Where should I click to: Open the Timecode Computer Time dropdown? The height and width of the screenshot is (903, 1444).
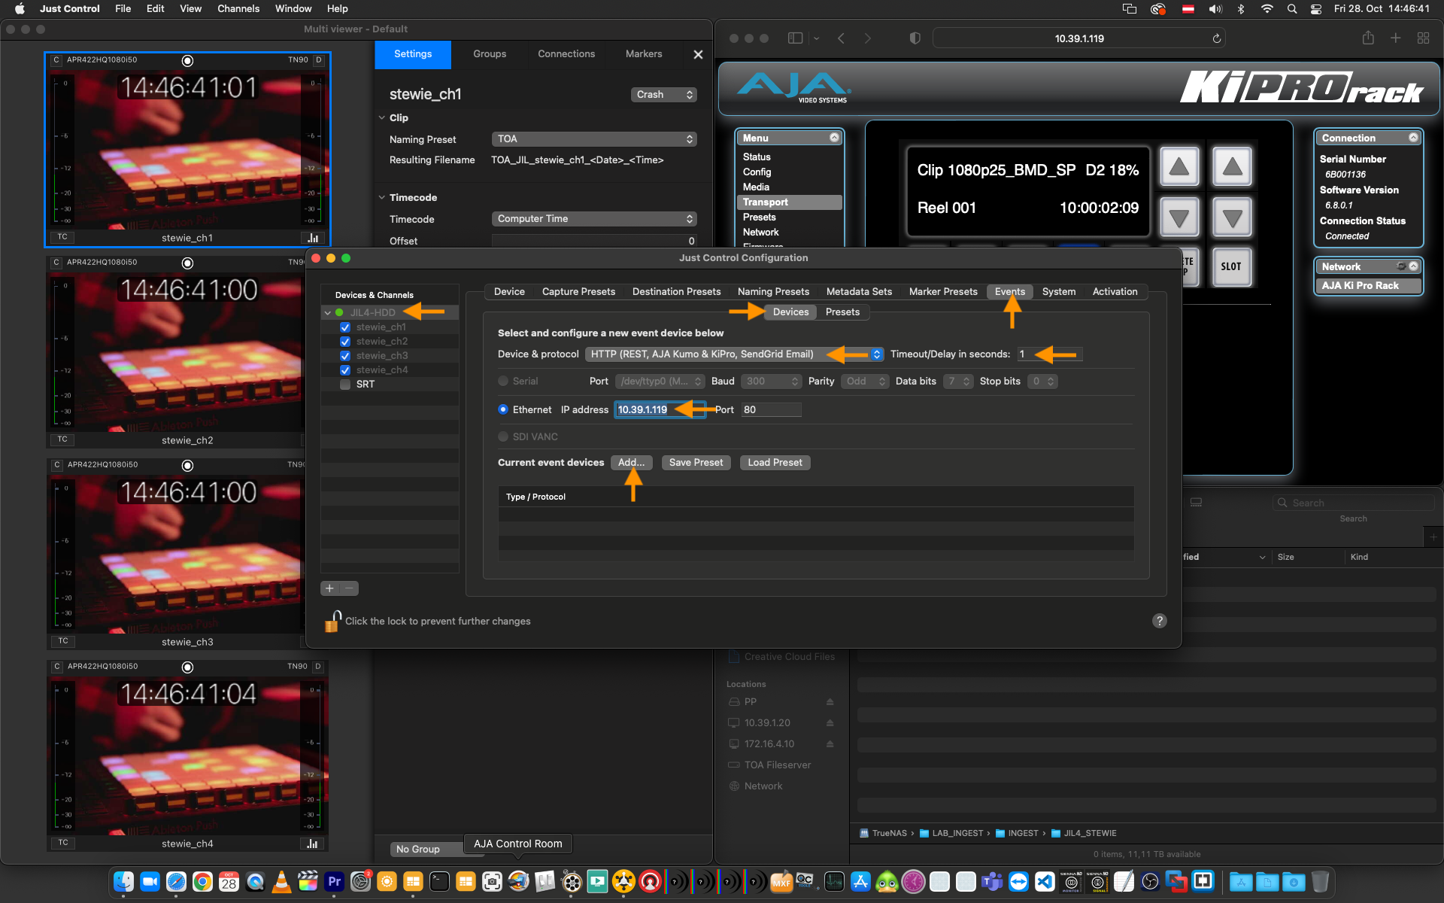pos(594,219)
